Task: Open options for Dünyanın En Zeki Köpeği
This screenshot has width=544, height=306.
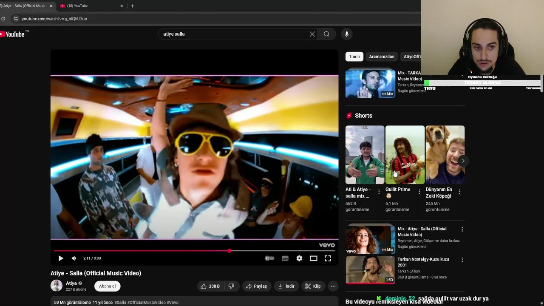Action: click(x=459, y=192)
